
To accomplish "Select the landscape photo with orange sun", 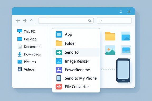I will (110, 50).
